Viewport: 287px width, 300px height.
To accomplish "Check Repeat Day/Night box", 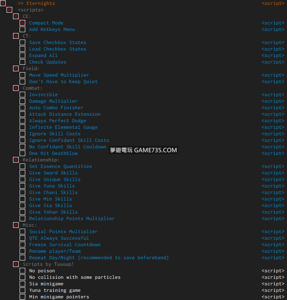I will coord(22,258).
